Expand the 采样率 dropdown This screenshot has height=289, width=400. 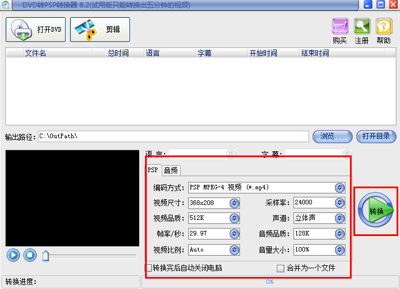coord(340,203)
